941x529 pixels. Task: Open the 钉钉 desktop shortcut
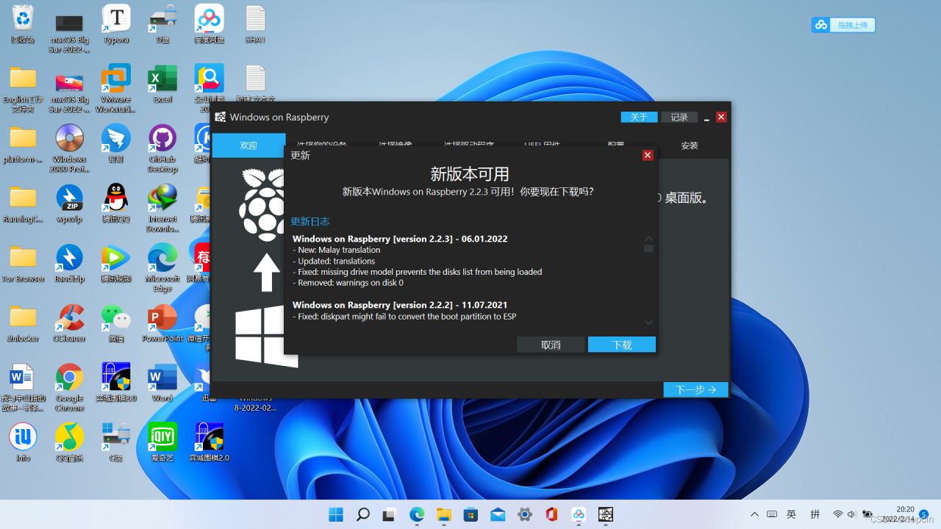point(116,144)
